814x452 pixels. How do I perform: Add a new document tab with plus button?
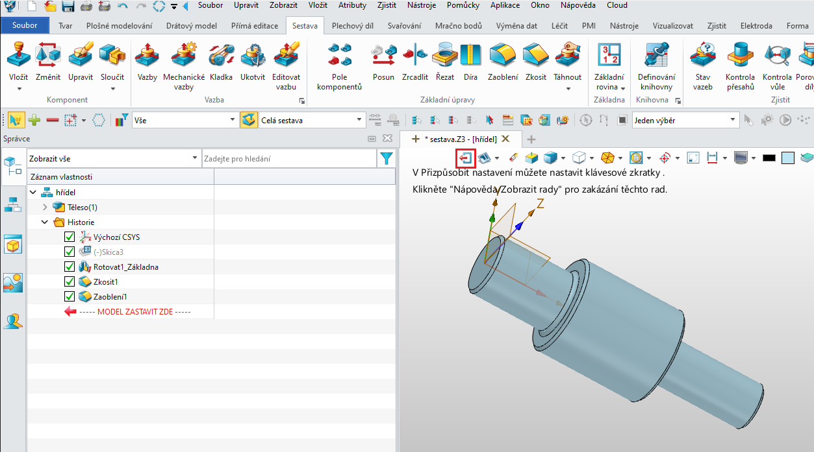tap(531, 139)
